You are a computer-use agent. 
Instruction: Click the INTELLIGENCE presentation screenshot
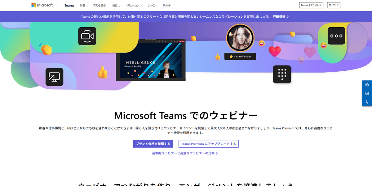point(151,60)
